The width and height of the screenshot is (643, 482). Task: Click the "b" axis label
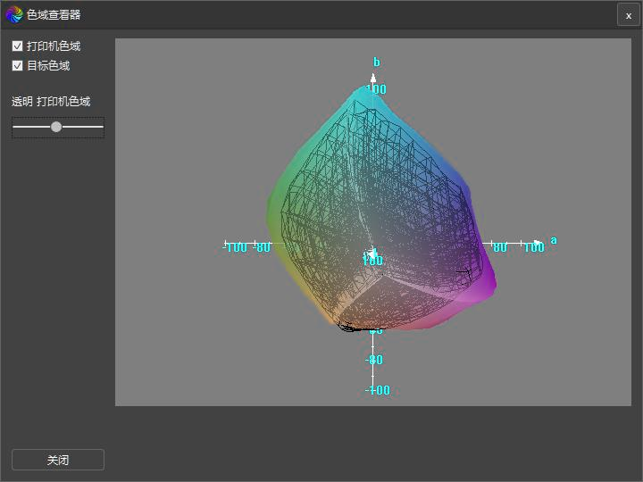[376, 62]
